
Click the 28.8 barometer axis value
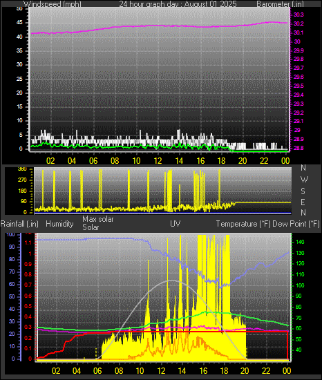pos(299,148)
